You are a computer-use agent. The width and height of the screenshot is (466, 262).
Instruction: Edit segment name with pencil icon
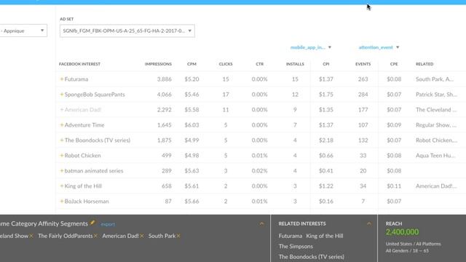pyautogui.click(x=92, y=223)
